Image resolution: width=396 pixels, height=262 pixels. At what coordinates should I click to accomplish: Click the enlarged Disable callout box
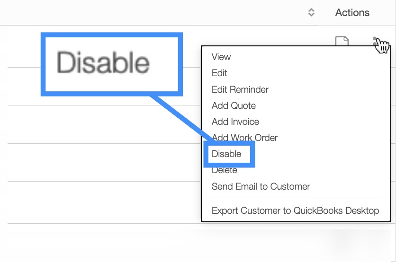(112, 63)
